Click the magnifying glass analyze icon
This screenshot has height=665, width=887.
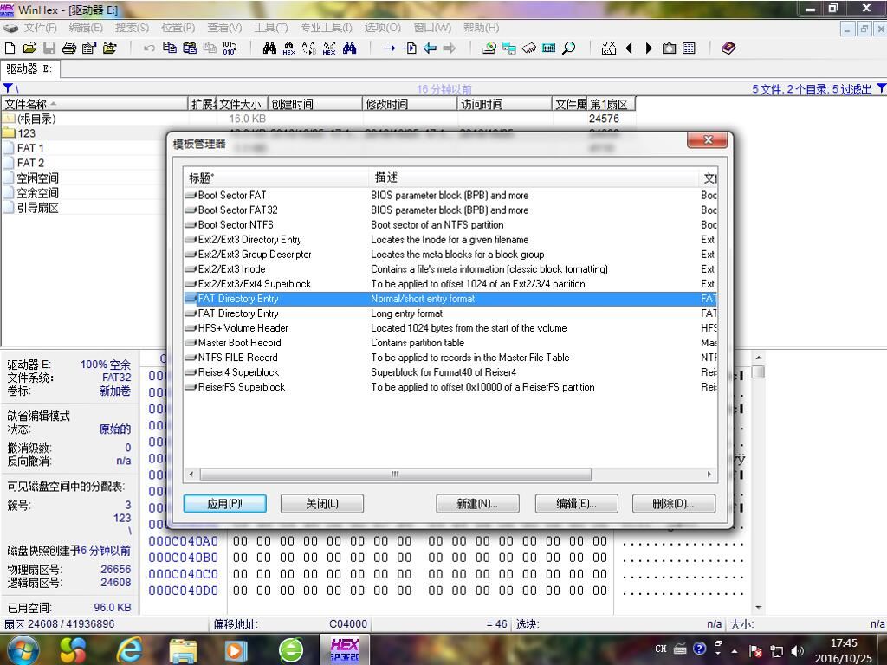tap(568, 48)
